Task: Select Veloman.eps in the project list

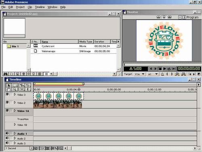Action: pos(48,51)
